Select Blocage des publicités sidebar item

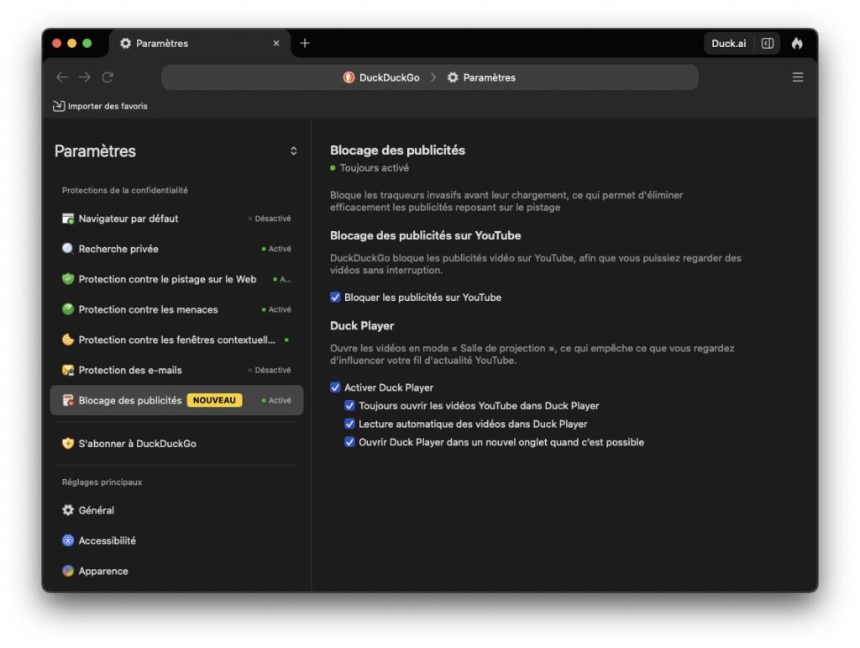click(176, 400)
